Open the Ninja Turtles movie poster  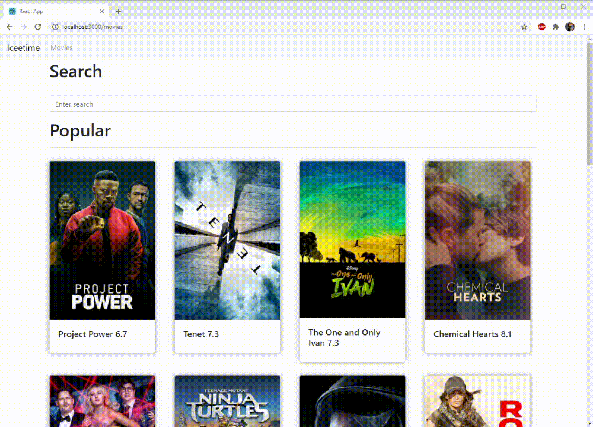pyautogui.click(x=227, y=401)
